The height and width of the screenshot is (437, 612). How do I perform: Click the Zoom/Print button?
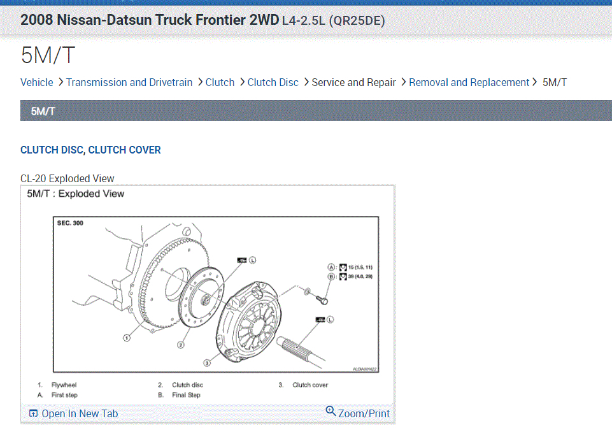[358, 413]
